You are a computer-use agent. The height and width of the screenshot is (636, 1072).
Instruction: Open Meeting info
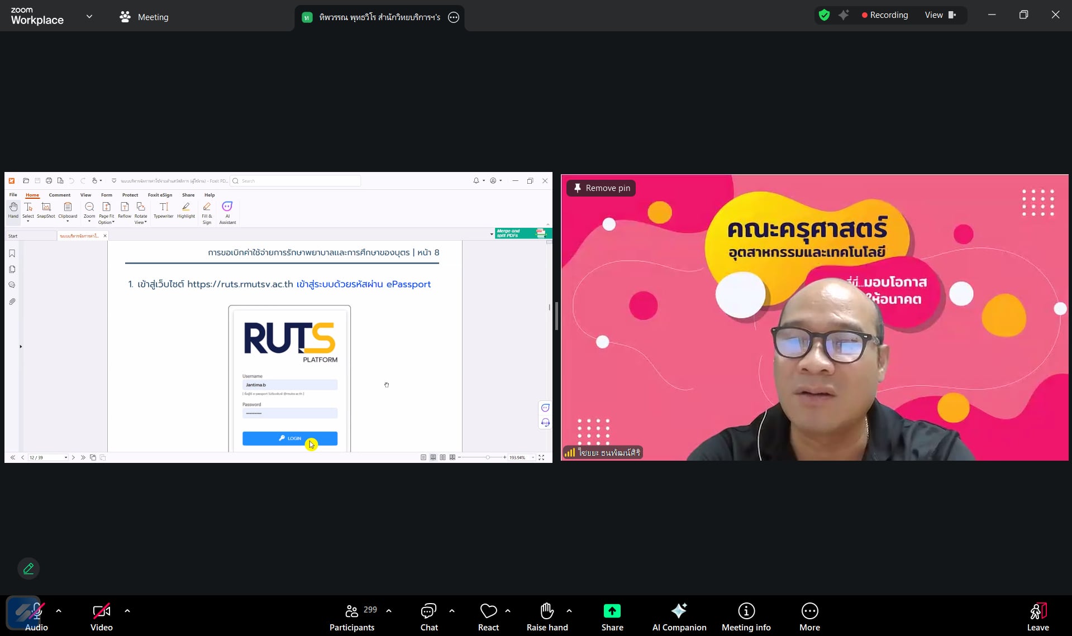[746, 616]
